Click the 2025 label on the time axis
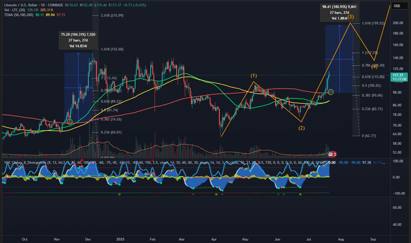This screenshot has height=243, width=411. (120, 239)
